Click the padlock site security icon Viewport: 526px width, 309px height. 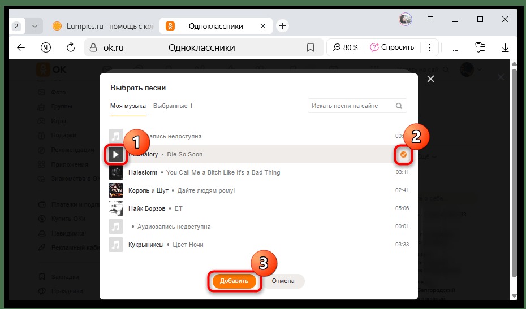pyautogui.click(x=93, y=47)
